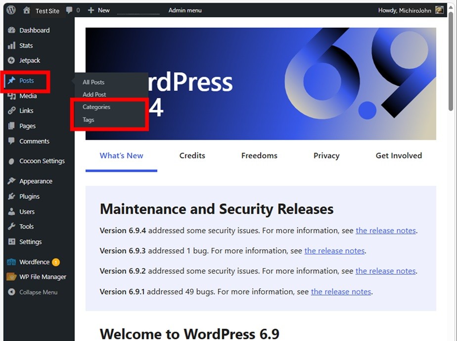Open the Test Site home icon
Viewport: 457px width, 341px height.
(27, 10)
